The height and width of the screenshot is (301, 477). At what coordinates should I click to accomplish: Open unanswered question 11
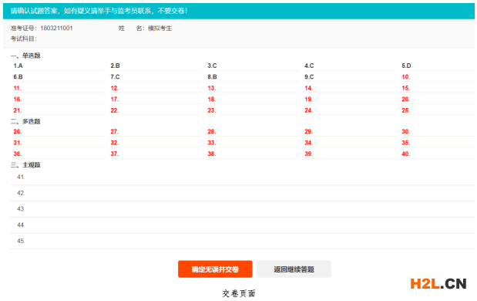click(18, 88)
